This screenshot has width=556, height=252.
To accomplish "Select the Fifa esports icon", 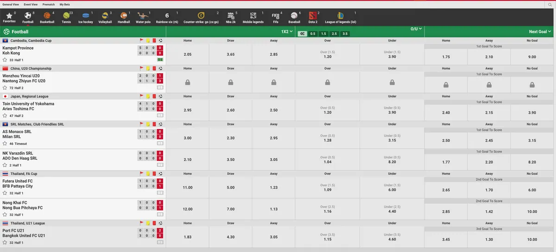I will pyautogui.click(x=276, y=18).
